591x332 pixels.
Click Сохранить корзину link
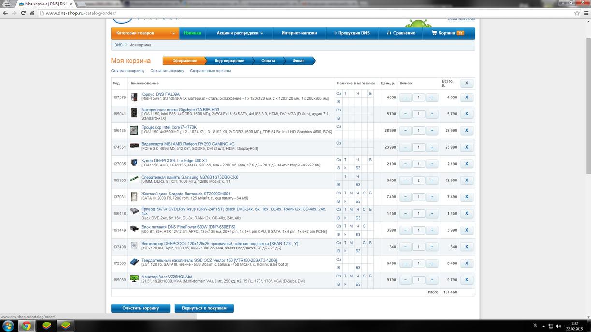pos(167,71)
